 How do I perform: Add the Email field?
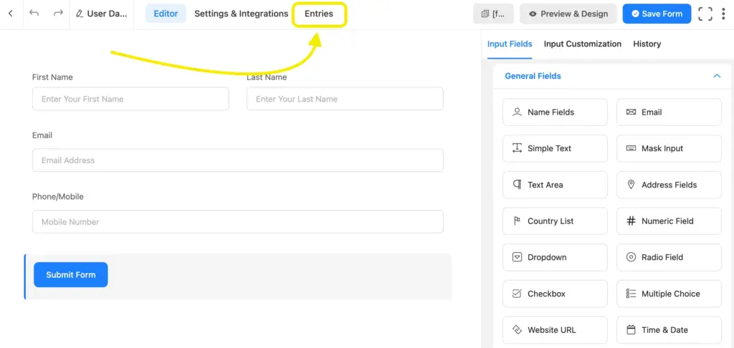pos(669,112)
